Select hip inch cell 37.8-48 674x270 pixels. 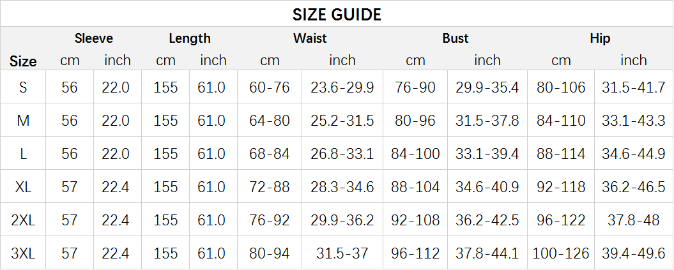pos(634,220)
